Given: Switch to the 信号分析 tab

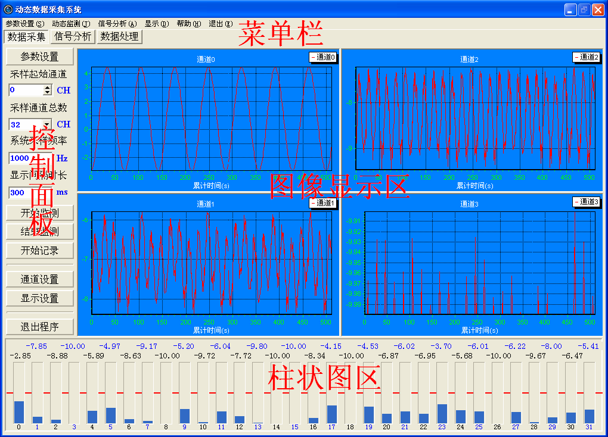Looking at the screenshot, I should pos(73,37).
